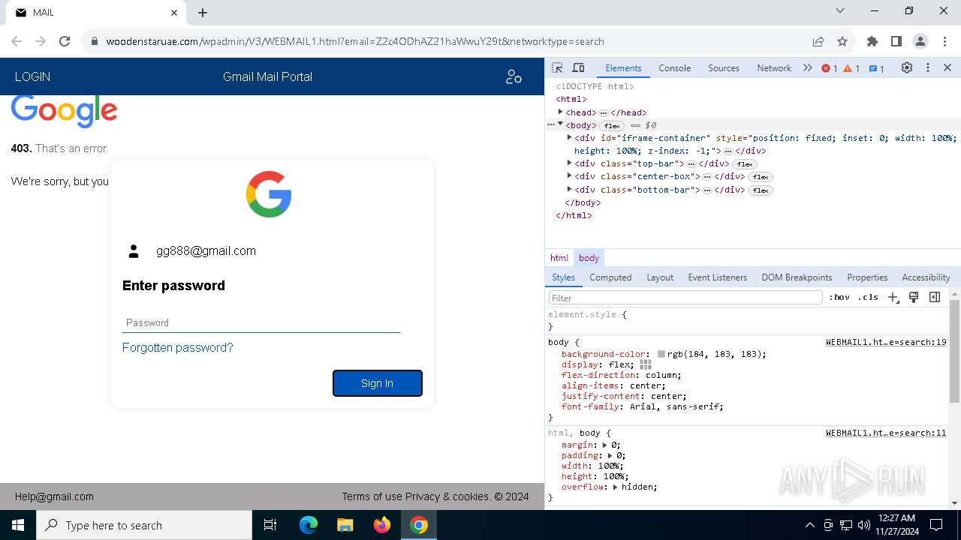Open the tab search dropdown arrow
The height and width of the screenshot is (540, 961).
click(x=840, y=11)
